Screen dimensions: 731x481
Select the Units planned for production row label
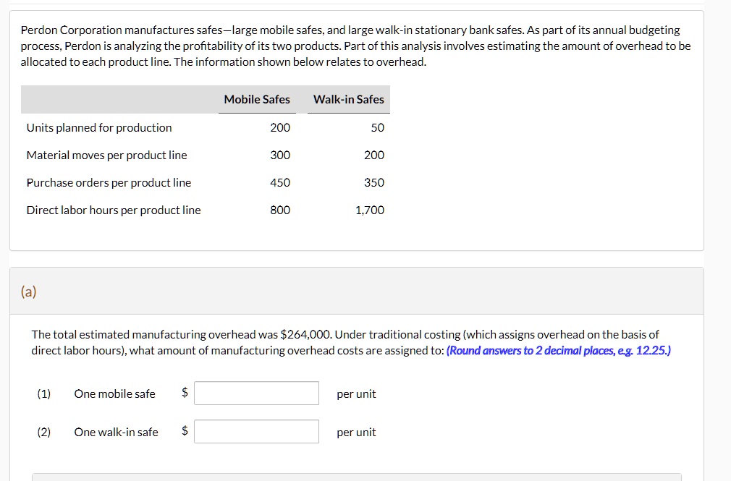click(x=98, y=127)
